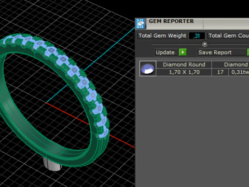Select the round diamond gem thumbnail
Viewport: 249px width, 187px height.
[148, 69]
